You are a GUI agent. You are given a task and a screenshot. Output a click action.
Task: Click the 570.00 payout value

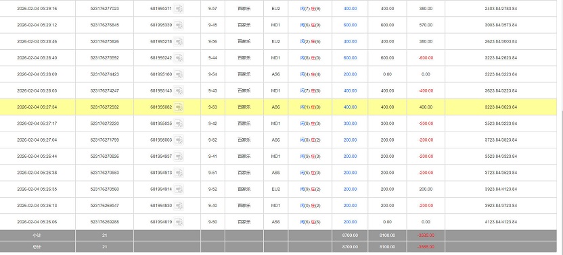pyautogui.click(x=426, y=25)
